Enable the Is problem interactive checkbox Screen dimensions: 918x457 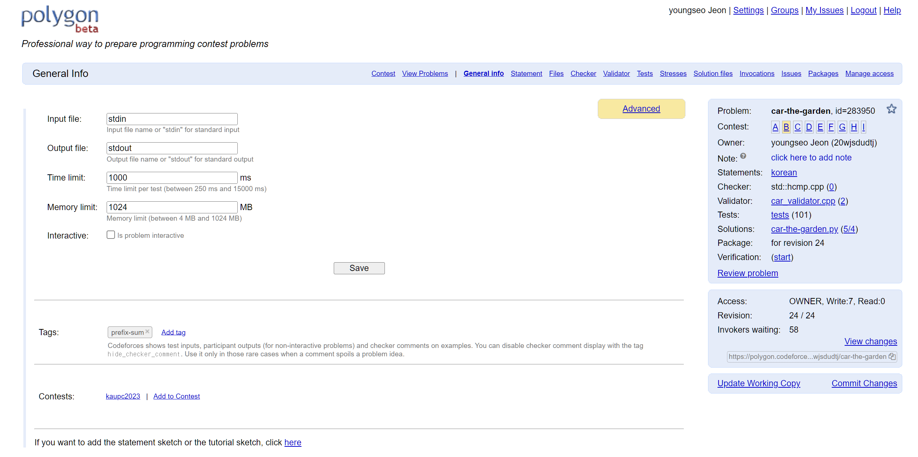111,235
